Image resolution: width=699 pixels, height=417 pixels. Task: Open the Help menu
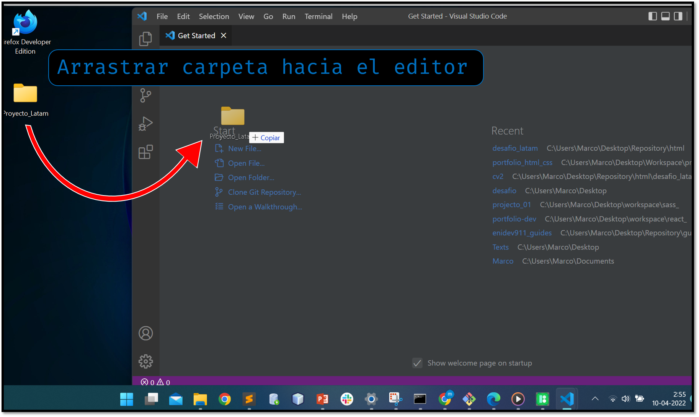(349, 16)
